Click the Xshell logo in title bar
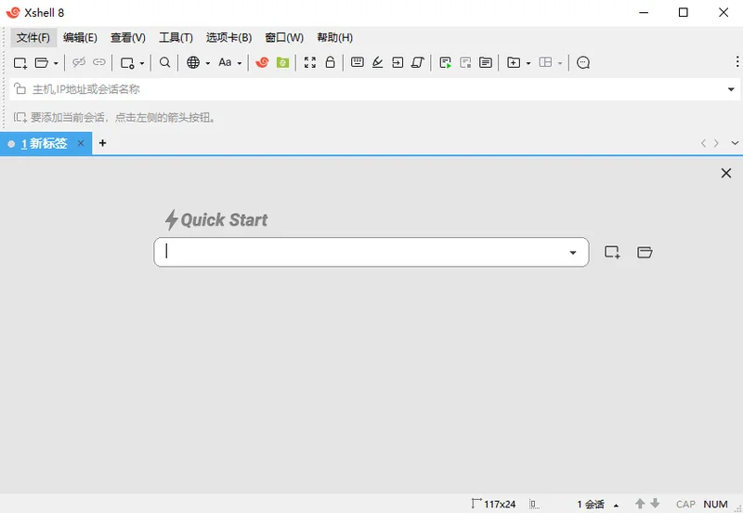Image resolution: width=743 pixels, height=513 pixels. [13, 12]
